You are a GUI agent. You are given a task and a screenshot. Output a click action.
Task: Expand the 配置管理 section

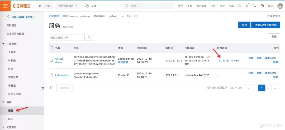[x=3, y=127]
